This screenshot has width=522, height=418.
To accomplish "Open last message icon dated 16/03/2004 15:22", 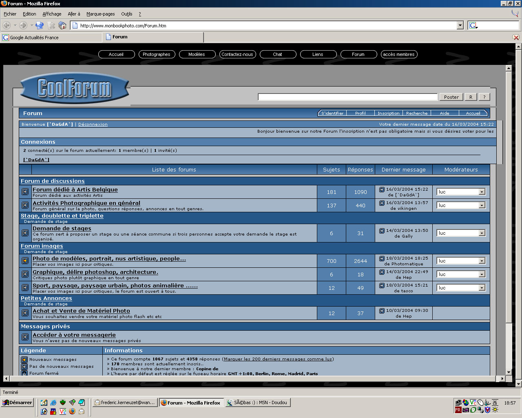I will pos(382,189).
